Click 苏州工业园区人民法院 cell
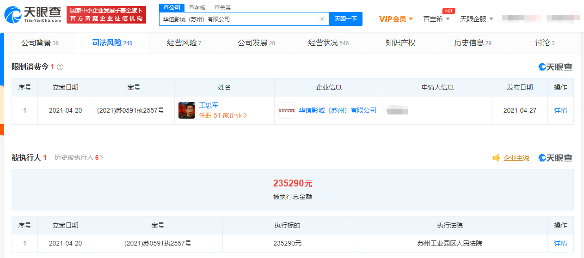584x258 pixels. [449, 243]
